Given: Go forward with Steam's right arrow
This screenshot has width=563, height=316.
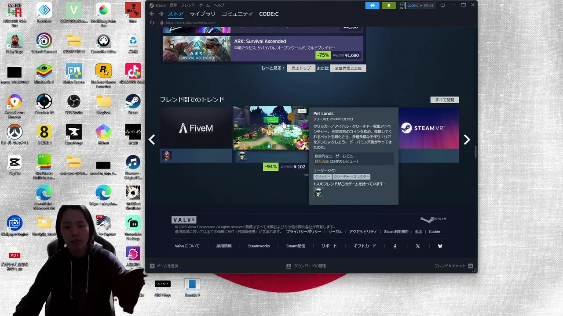Looking at the screenshot, I should pyautogui.click(x=161, y=14).
